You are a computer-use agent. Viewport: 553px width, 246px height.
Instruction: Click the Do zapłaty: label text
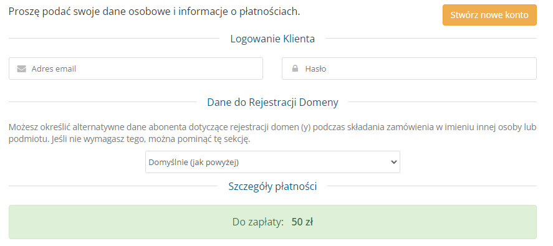tap(258, 222)
